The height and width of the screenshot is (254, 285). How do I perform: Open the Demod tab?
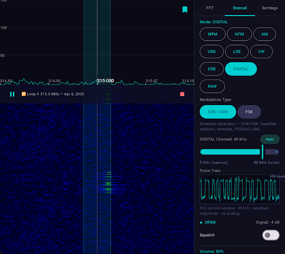pos(240,8)
